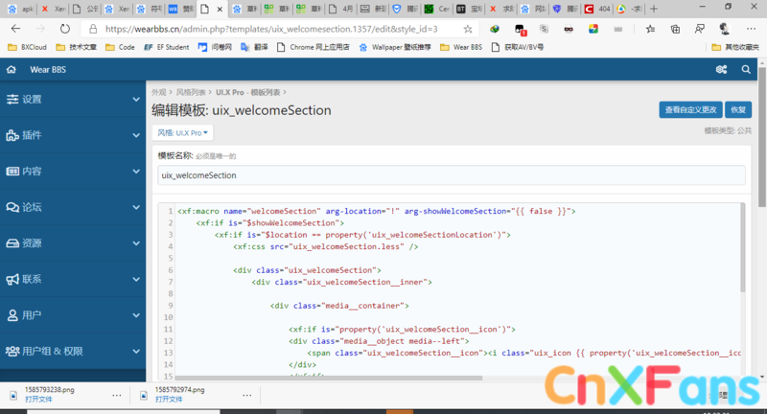Click the 插件 puzzle icon in sidebar

pyautogui.click(x=13, y=135)
